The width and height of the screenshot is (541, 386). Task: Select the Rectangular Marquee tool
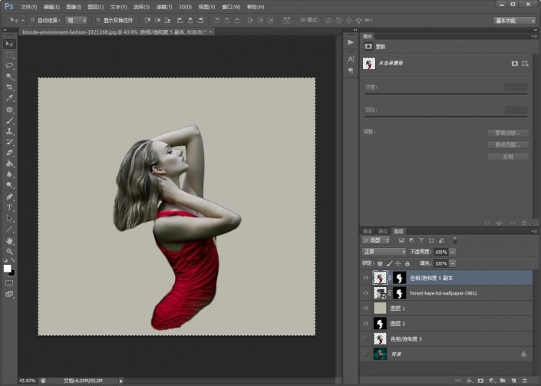tap(10, 55)
